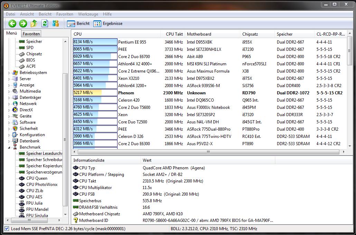The width and height of the screenshot is (356, 235).
Task: Click the Benchmark hourglass icon
Action: (15, 147)
